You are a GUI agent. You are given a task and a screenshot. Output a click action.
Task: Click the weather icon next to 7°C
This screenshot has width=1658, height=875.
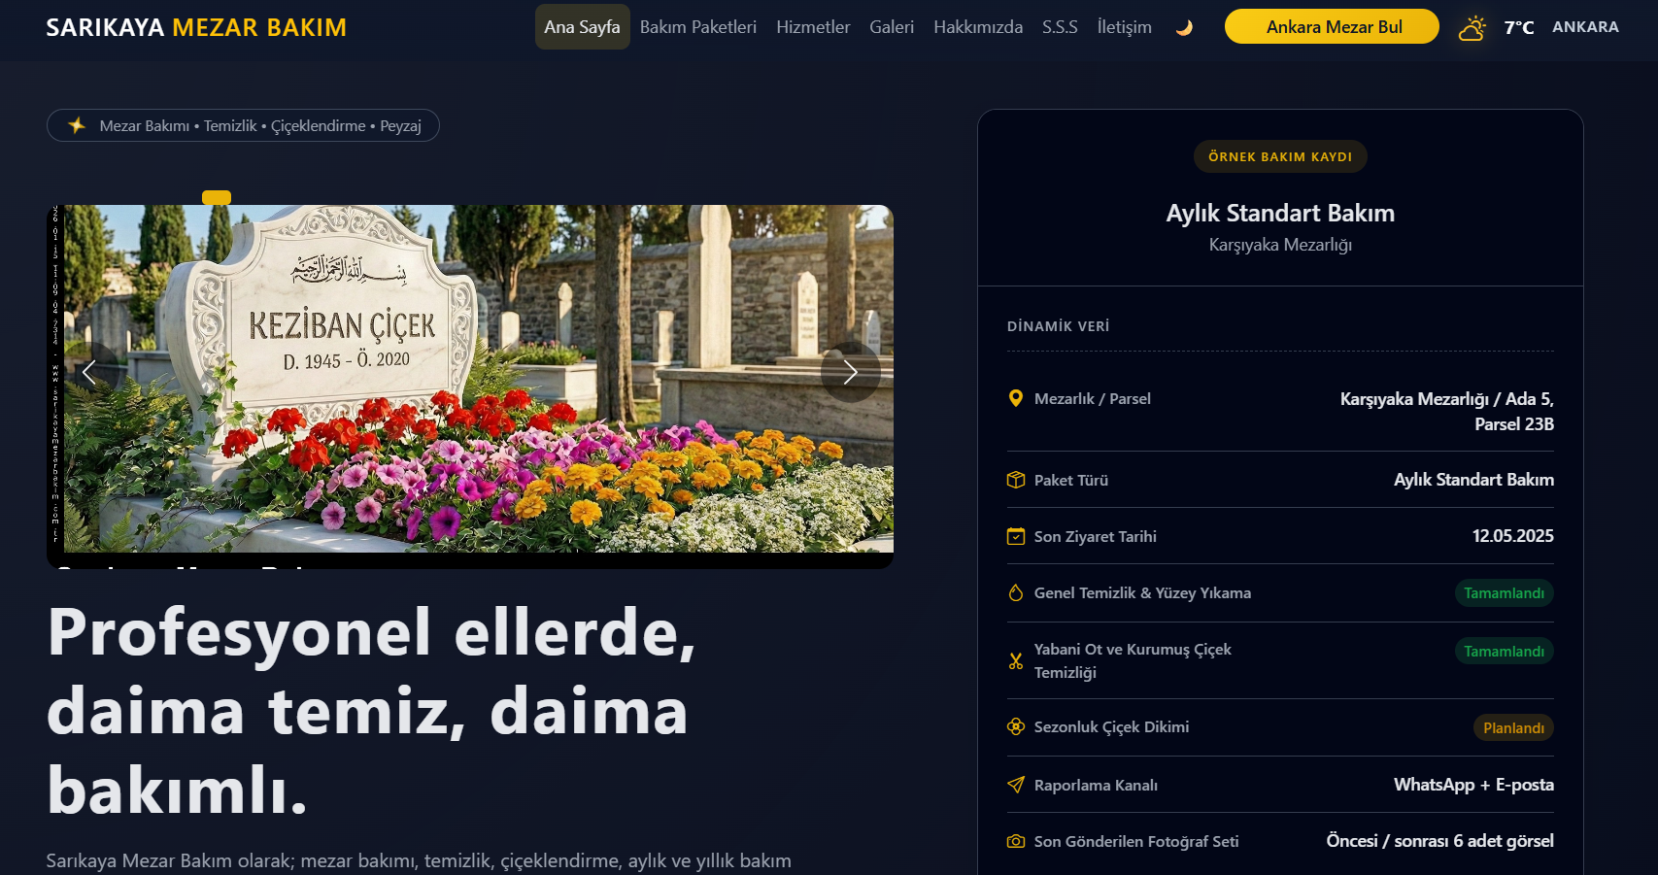pyautogui.click(x=1472, y=27)
